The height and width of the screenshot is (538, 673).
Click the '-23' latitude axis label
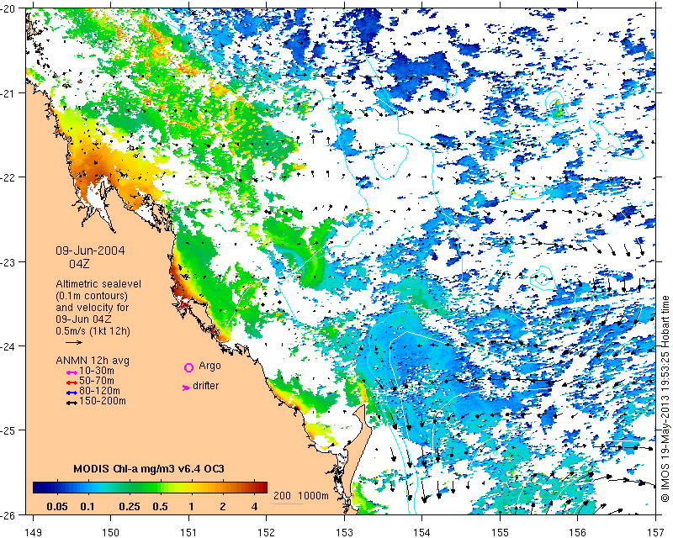pos(8,261)
